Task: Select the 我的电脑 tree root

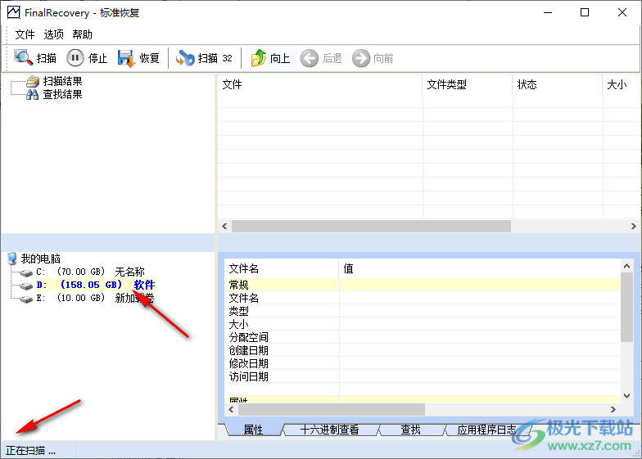Action: (41, 259)
